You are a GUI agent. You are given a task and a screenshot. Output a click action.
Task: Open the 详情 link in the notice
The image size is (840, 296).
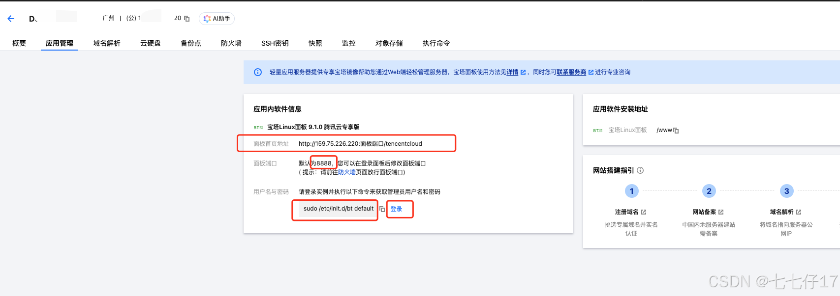[x=512, y=72]
